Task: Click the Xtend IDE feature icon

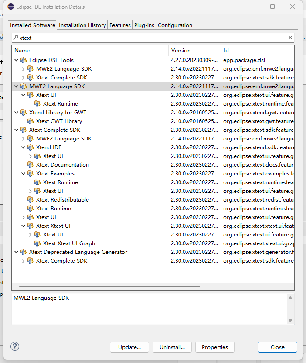Action: click(x=31, y=147)
